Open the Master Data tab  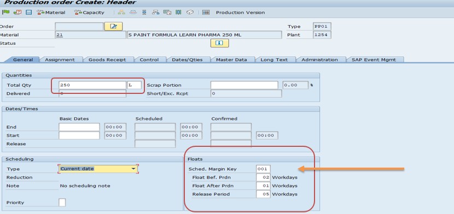[231, 60]
